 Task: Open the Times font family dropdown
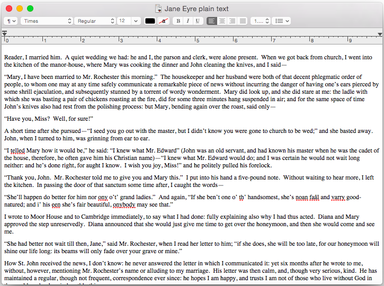(x=47, y=21)
